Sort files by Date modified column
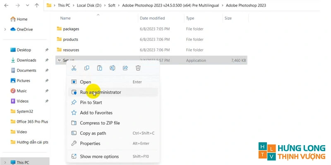This screenshot has height=165, width=331. coord(152,18)
